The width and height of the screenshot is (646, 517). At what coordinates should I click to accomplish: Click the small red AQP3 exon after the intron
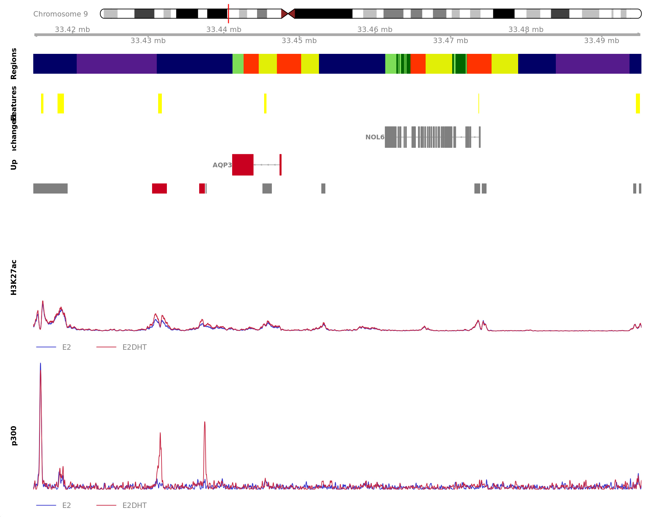click(x=280, y=165)
